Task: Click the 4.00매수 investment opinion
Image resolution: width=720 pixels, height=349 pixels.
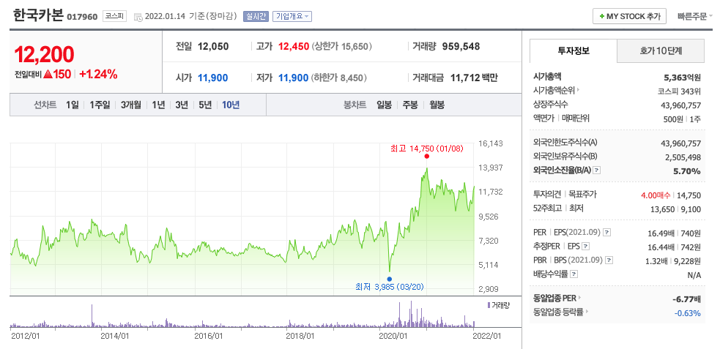Action: point(656,195)
